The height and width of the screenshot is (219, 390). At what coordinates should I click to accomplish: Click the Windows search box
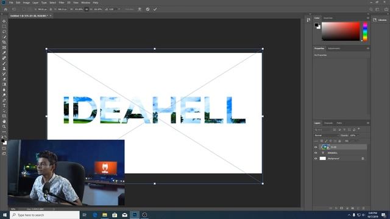point(44,215)
